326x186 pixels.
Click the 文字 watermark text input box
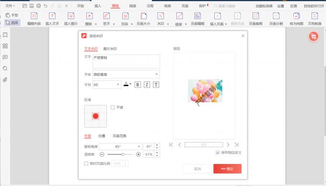126,61
